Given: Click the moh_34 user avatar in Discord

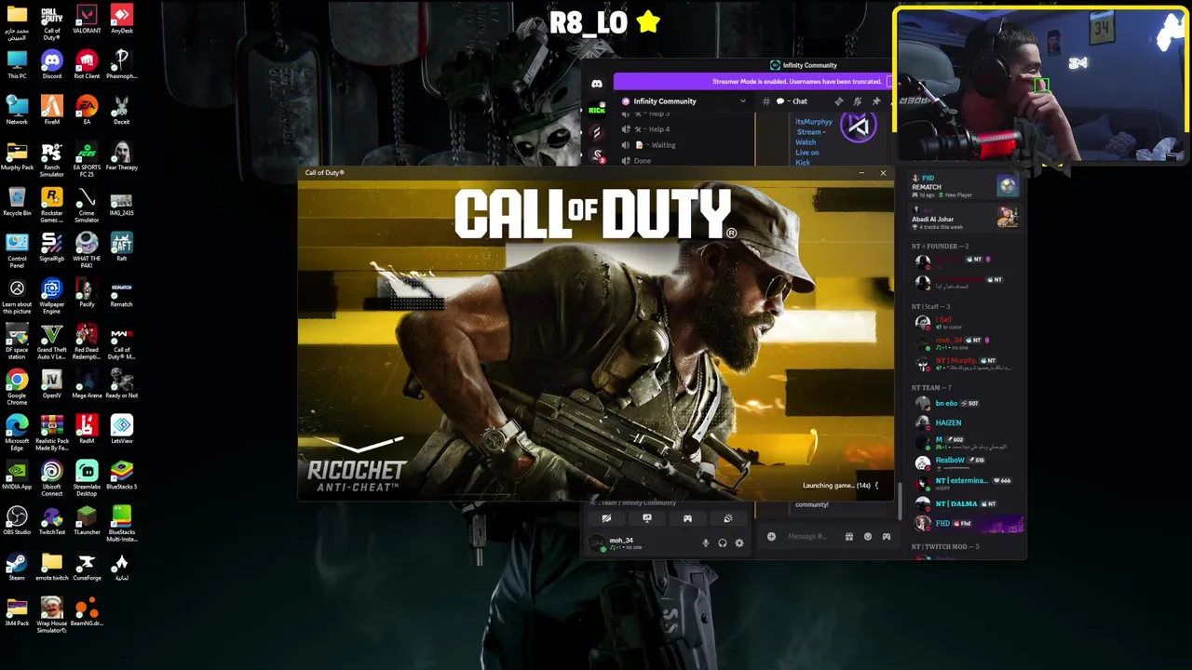Looking at the screenshot, I should click(597, 543).
